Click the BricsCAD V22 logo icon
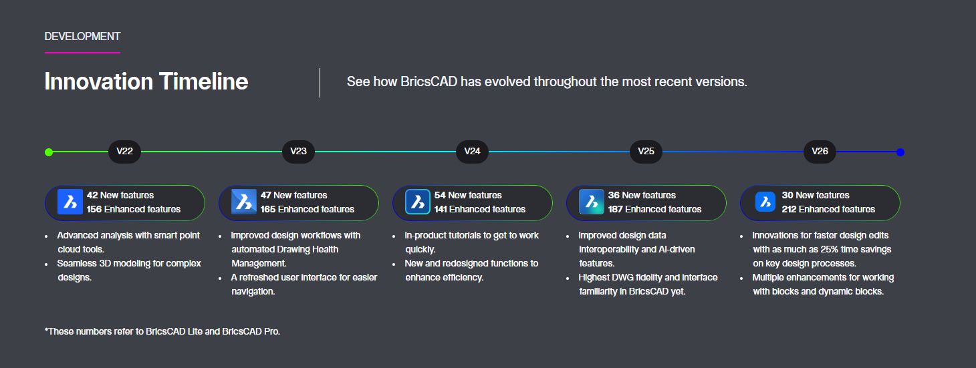This screenshot has width=976, height=368. (70, 202)
